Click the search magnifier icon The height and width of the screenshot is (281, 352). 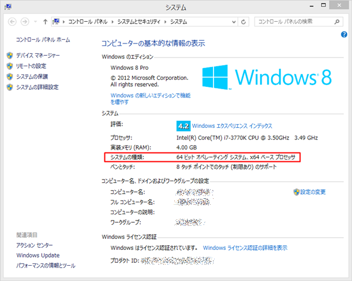coord(337,22)
